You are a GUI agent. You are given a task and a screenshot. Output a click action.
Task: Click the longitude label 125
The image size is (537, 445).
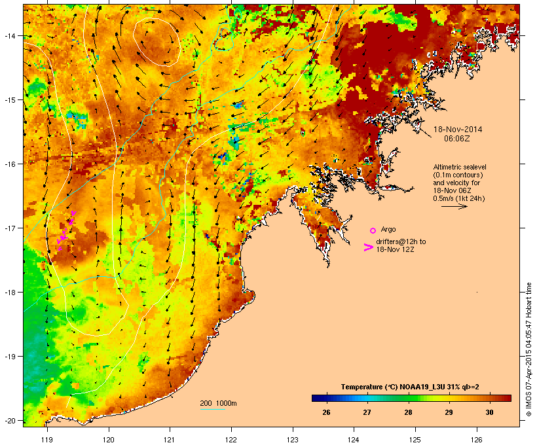[x=415, y=440]
